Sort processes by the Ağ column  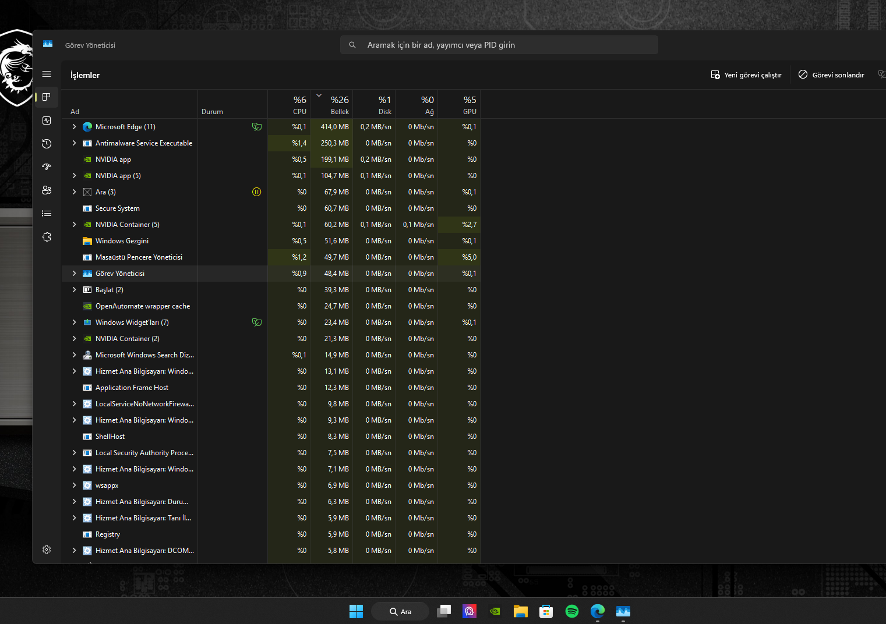(x=416, y=105)
